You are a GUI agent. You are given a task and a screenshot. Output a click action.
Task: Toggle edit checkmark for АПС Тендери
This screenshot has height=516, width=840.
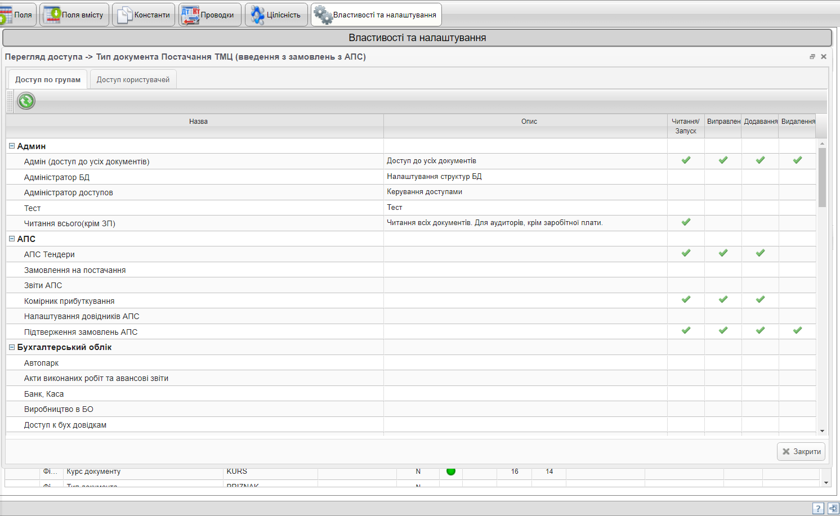(x=723, y=253)
